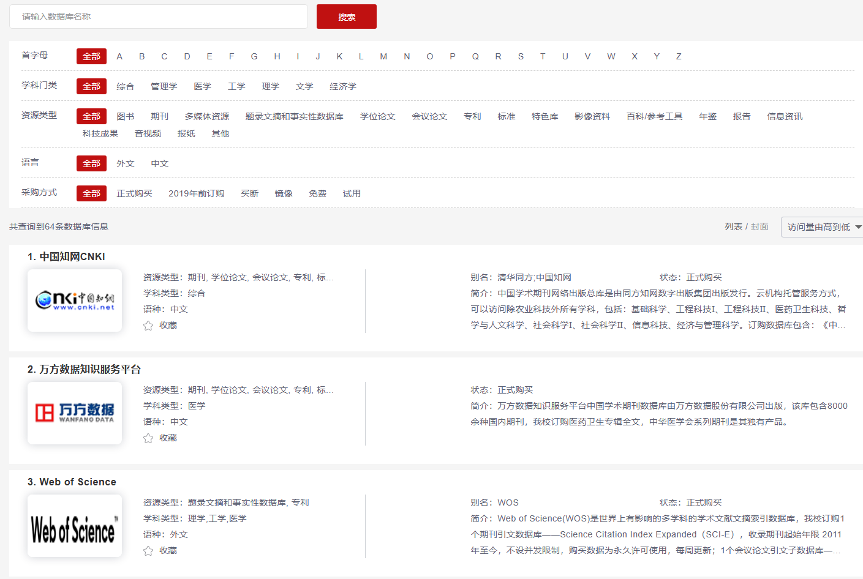The image size is (863, 579).
Task: Select 医学 in subject category filter
Action: 202,86
